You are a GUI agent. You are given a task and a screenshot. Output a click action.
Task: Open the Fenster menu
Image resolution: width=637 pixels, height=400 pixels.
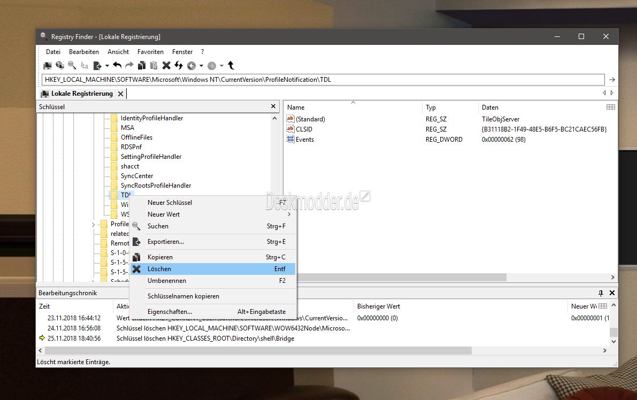pyautogui.click(x=182, y=52)
